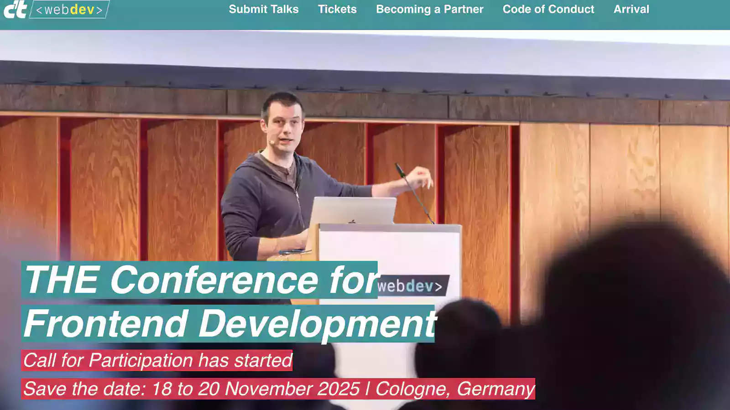730x410 pixels.
Task: Open the Submit Talks page
Action: 263,9
